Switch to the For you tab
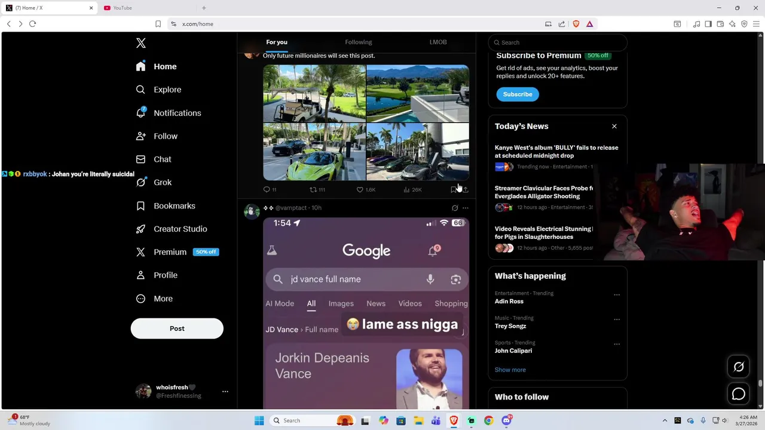Screen dimensions: 765x430 click(x=277, y=42)
